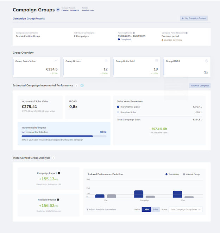Open the Store Control Group Analysis info icon
Screen dimensions: 220x233
coord(54,158)
